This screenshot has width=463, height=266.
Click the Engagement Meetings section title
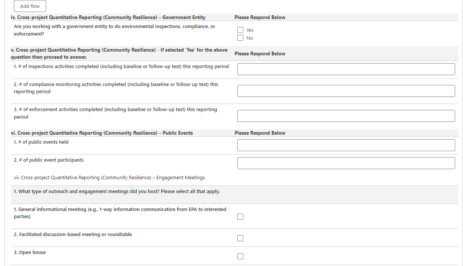click(109, 178)
